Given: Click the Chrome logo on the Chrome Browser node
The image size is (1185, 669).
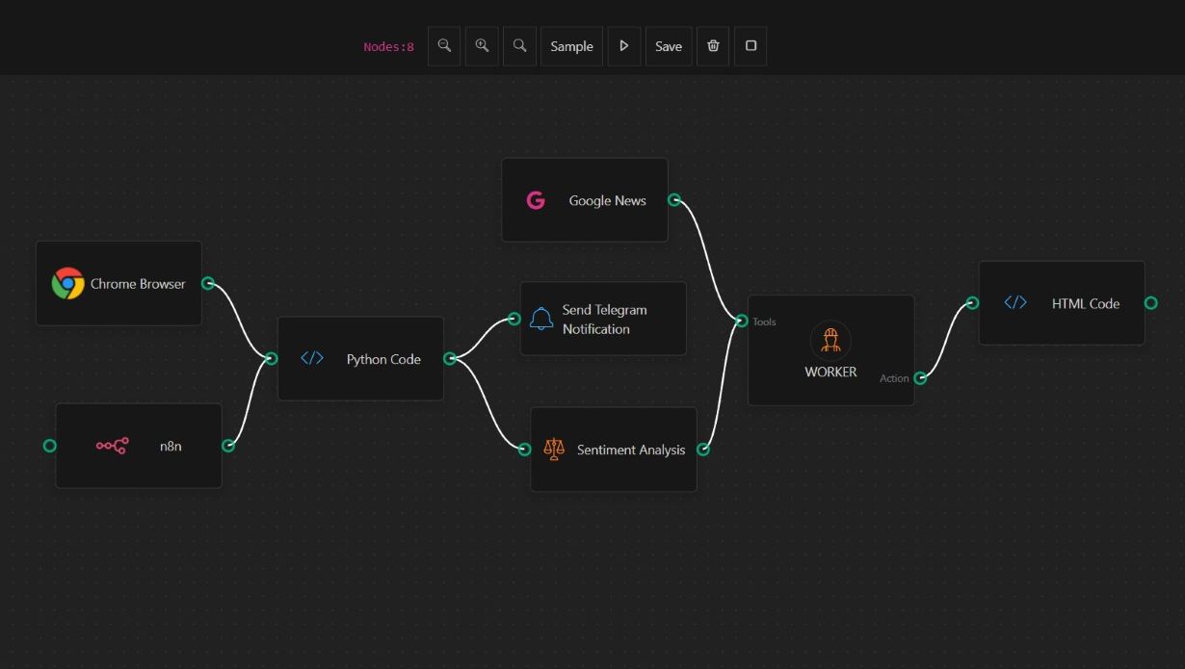Looking at the screenshot, I should [67, 283].
